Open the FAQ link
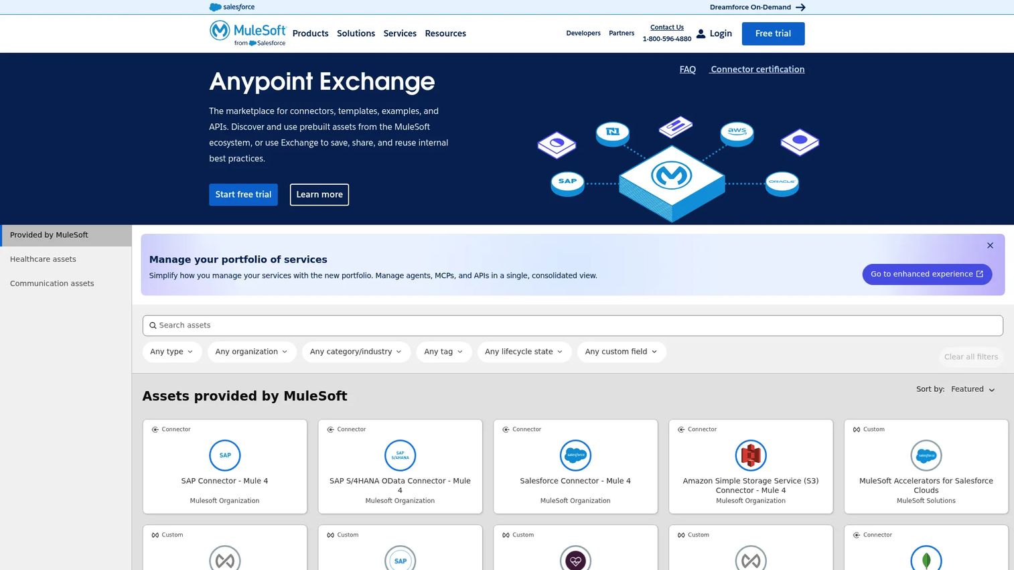Screen dimensions: 1014x570 click(688, 69)
